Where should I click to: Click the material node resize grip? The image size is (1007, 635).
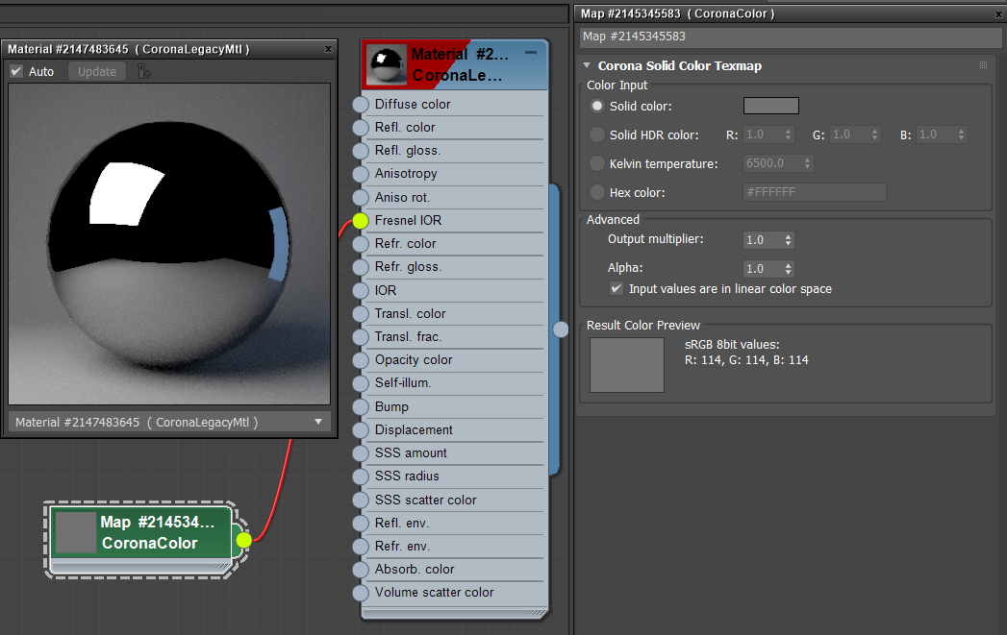coord(539,613)
